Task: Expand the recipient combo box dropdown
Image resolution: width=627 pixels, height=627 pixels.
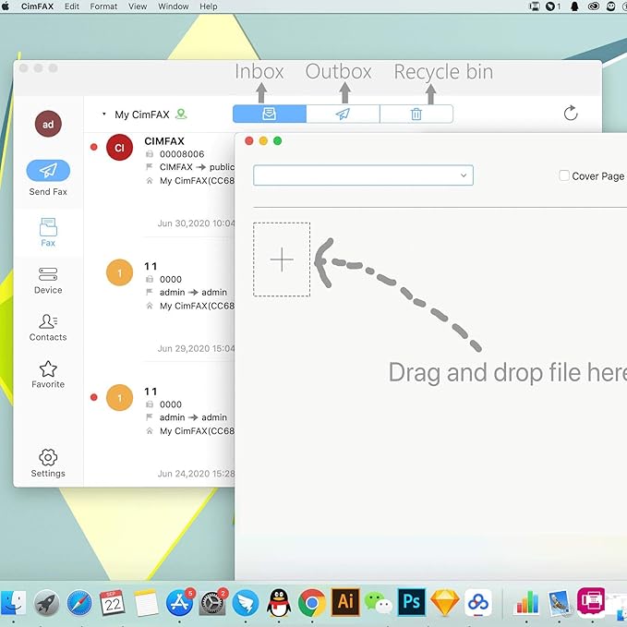Action: coord(464,175)
